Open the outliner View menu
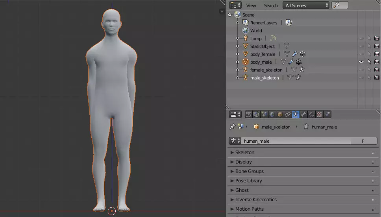This screenshot has height=217, width=381. coord(251,6)
